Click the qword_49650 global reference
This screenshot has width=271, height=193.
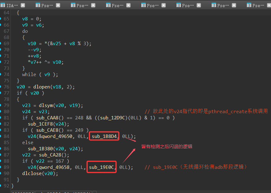[57, 136]
